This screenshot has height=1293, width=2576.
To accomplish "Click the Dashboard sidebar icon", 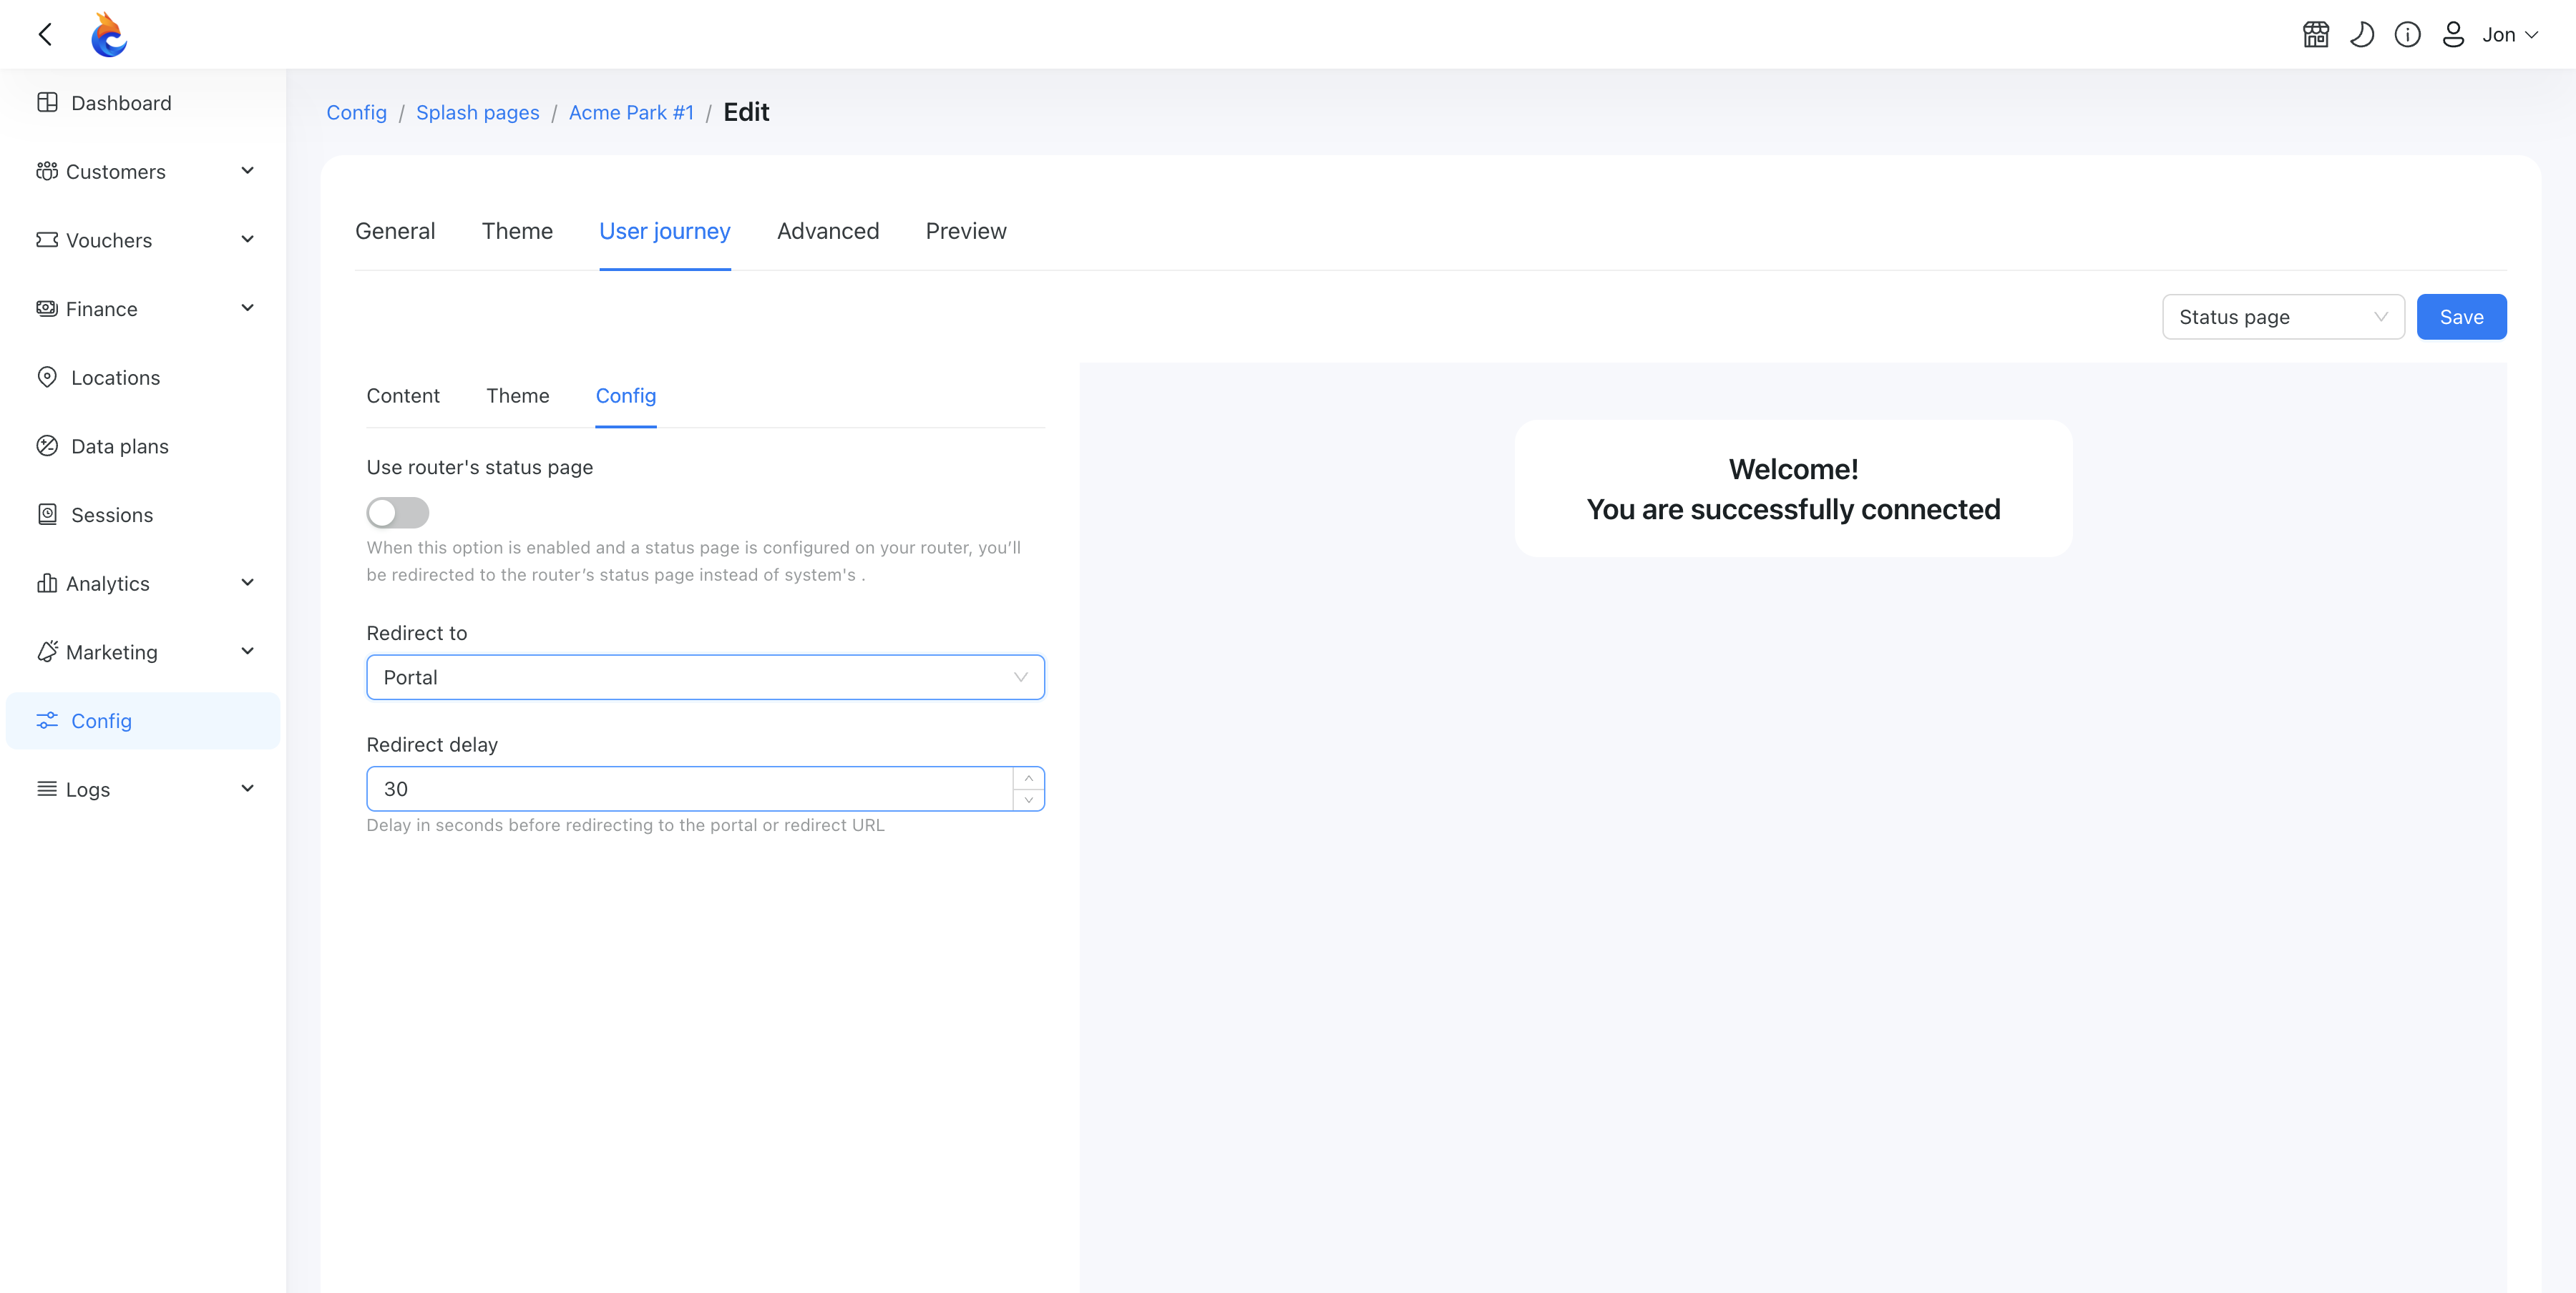I will [47, 102].
